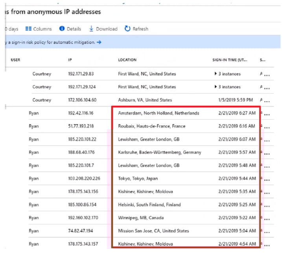The image size is (282, 253).
Task: Open more options for IP 178.175.143.156
Action: (x=267, y=193)
